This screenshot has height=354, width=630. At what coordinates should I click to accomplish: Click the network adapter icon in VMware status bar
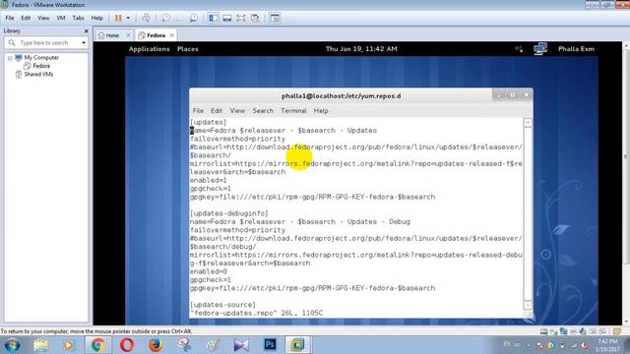(x=563, y=331)
